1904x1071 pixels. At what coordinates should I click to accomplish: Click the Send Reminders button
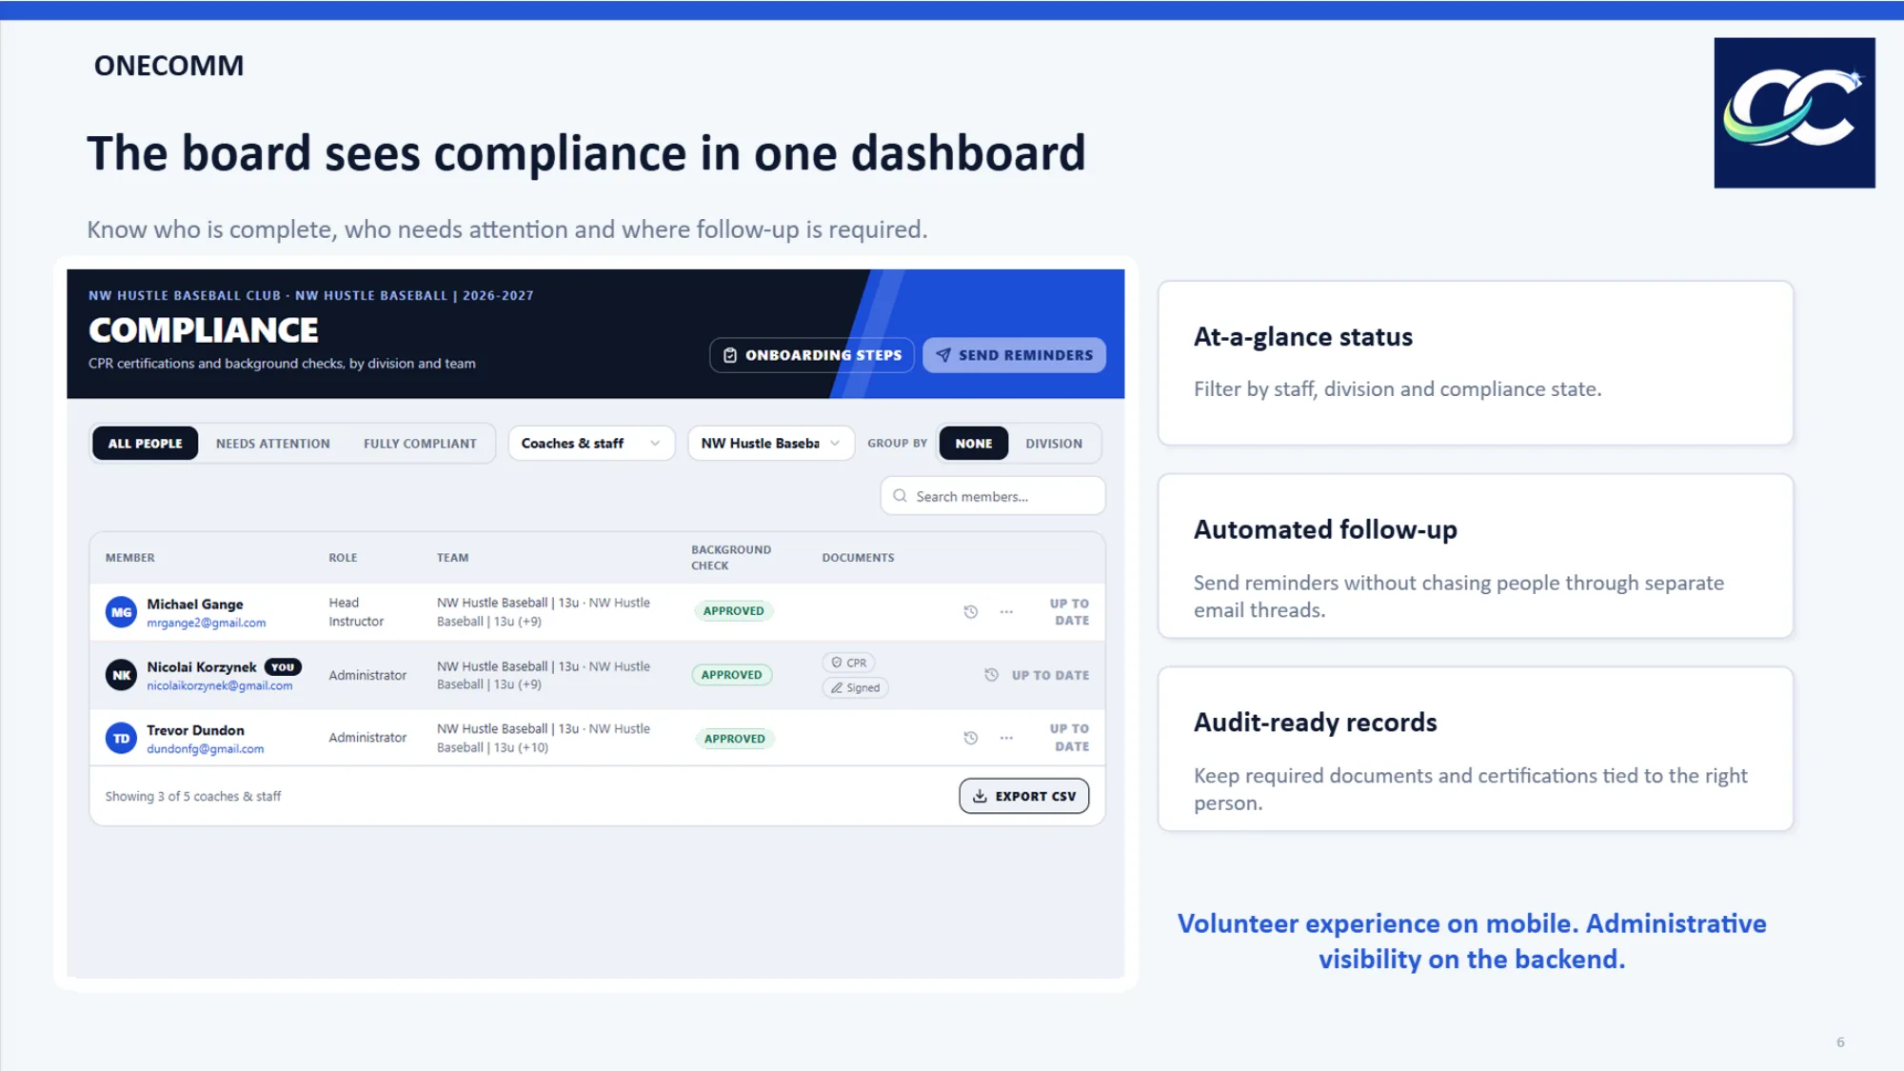point(1014,355)
